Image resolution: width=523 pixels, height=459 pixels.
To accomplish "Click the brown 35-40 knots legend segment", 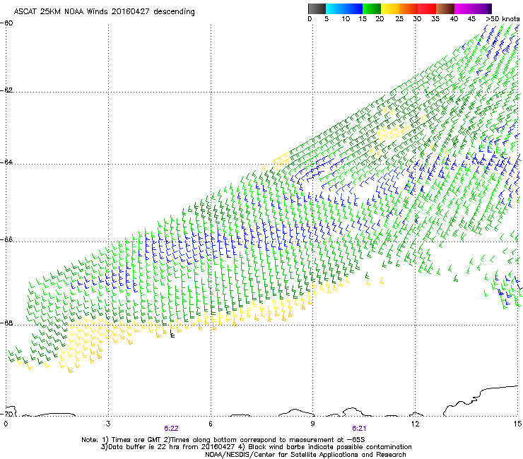I will click(445, 8).
